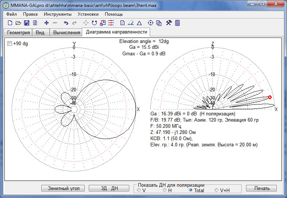Open the hammer and wrench tools icon

(169, 23)
